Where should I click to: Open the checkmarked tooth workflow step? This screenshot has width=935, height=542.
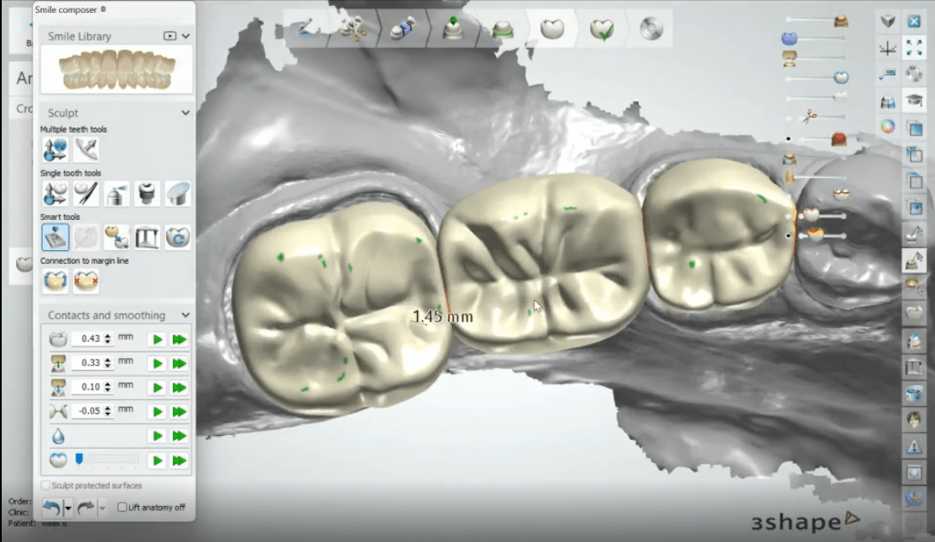602,29
